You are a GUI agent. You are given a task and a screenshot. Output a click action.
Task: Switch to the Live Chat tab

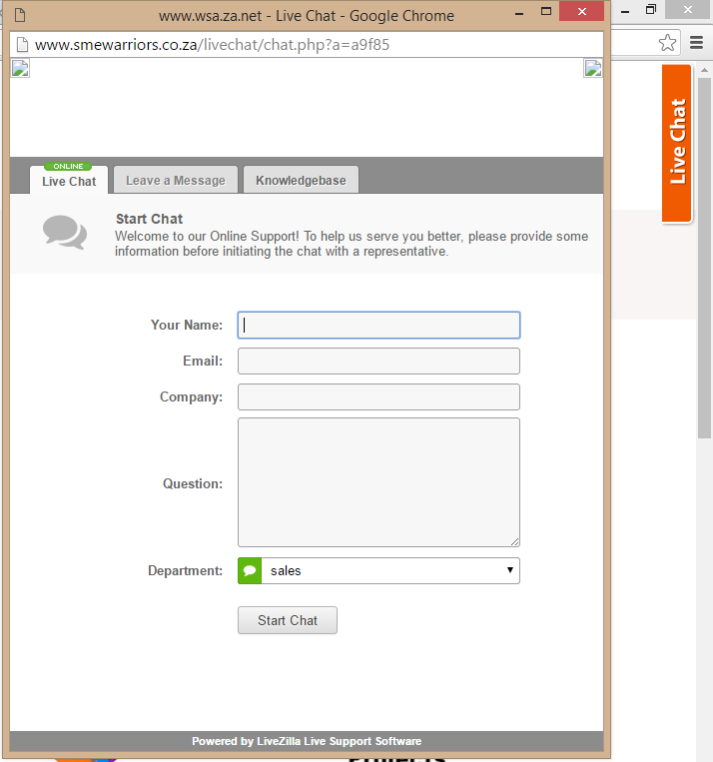click(69, 181)
